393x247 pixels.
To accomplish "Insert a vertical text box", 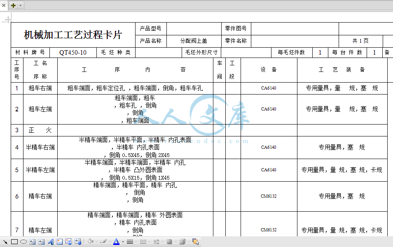I will click(41, 242).
